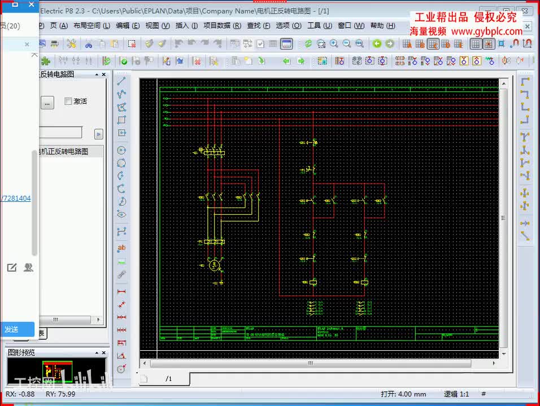Select the Spline drawing tool
This screenshot has width=540, height=406.
point(121,232)
